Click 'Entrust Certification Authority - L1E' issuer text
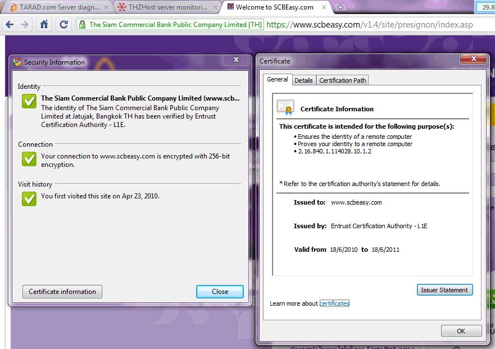Viewport: 495px width, 349px height. tap(379, 226)
